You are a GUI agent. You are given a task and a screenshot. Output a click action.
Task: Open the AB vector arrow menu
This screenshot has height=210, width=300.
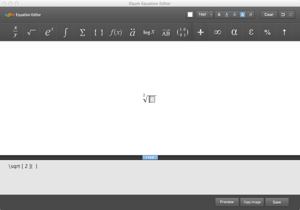pos(166,32)
